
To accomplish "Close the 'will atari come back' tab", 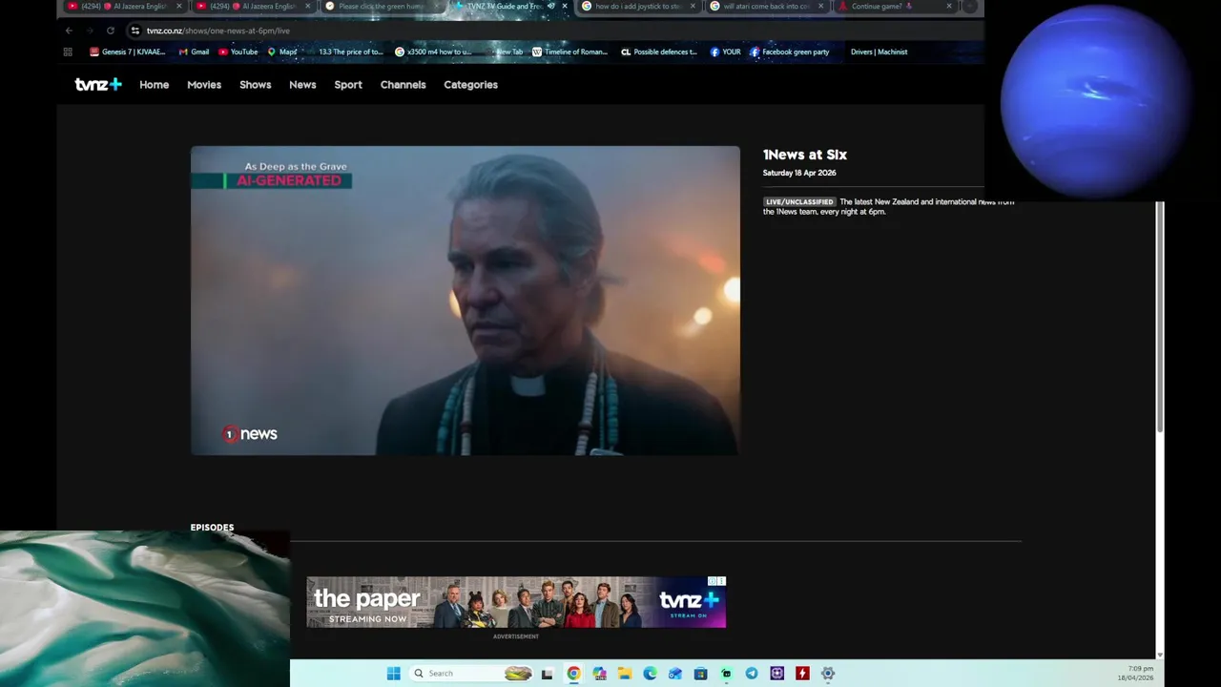I will click(x=820, y=6).
